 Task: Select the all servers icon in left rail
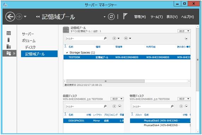(8, 47)
